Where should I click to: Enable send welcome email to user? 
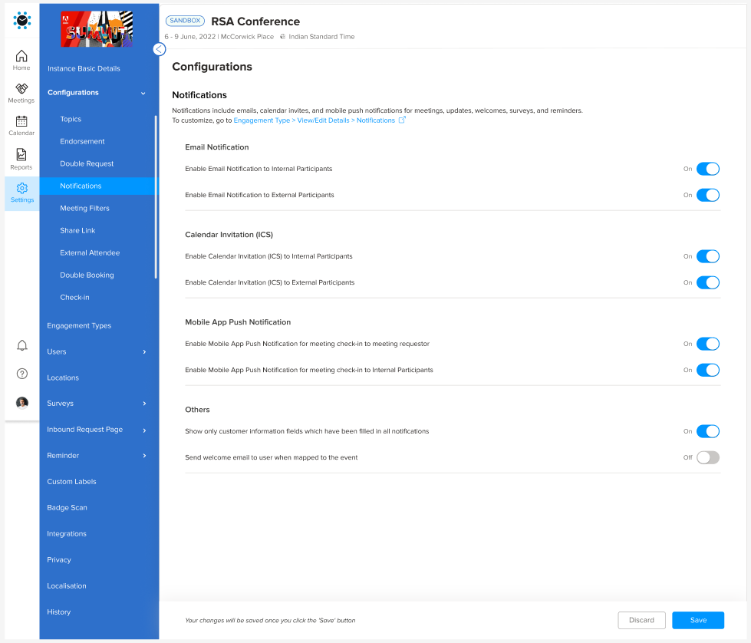pyautogui.click(x=708, y=457)
